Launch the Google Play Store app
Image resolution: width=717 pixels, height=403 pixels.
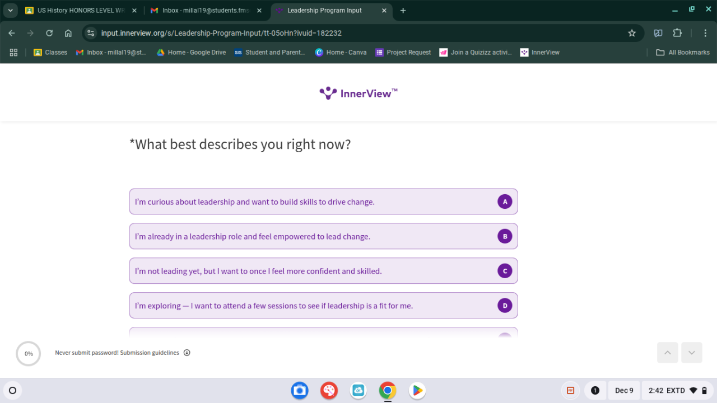[x=417, y=390]
